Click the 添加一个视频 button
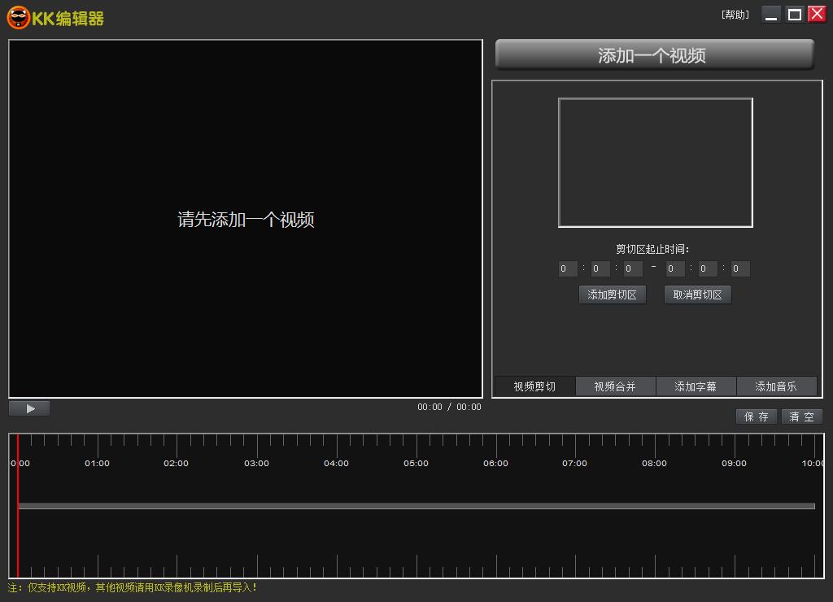The height and width of the screenshot is (602, 833). tap(654, 55)
